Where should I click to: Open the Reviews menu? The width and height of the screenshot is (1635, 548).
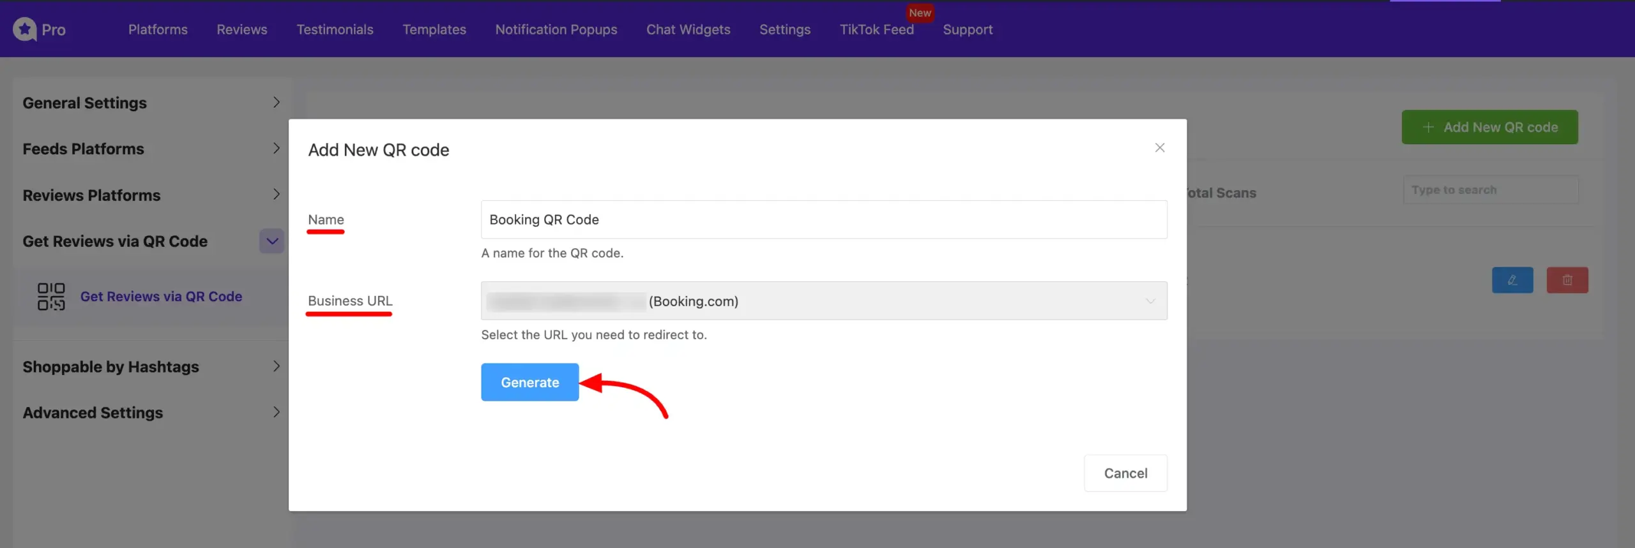[242, 29]
